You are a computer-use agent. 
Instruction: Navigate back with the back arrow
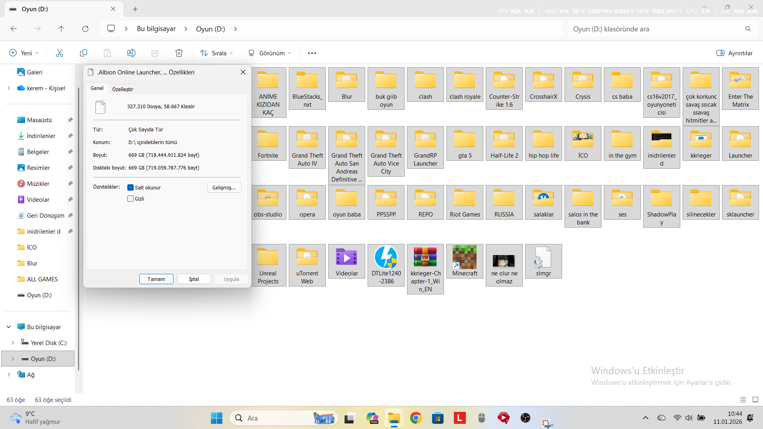click(x=14, y=29)
